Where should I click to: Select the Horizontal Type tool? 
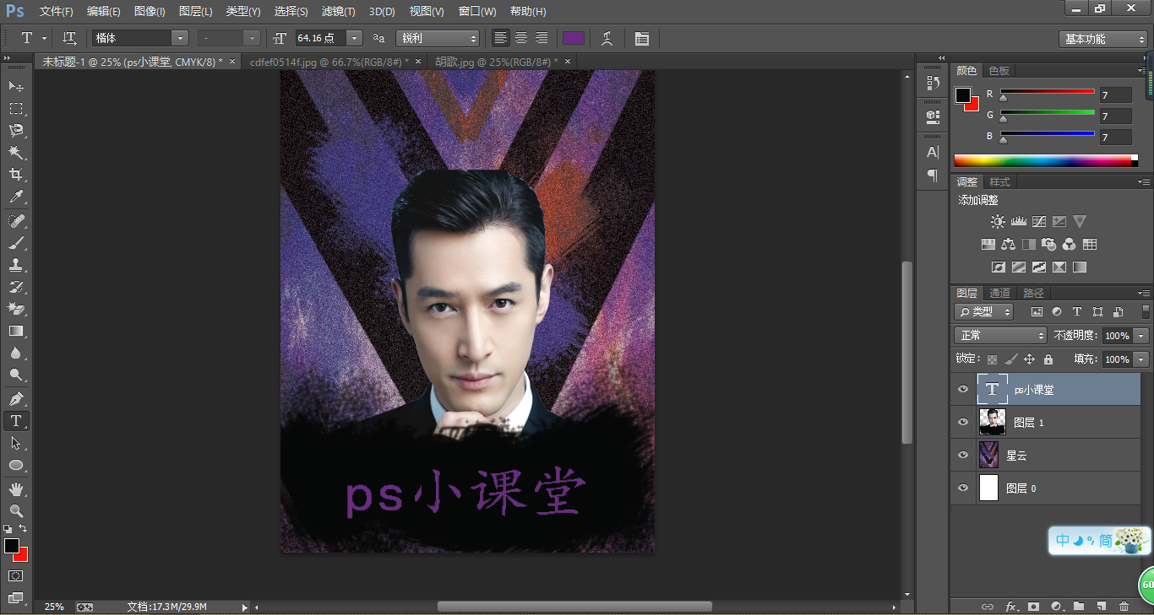16,420
